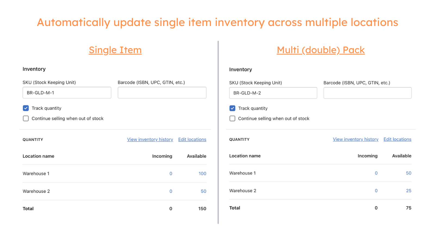Image resolution: width=435 pixels, height=244 pixels.
Task: Open Edit locations for Multi Pack
Action: click(397, 139)
